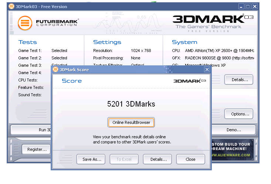Viewport: 271px width, 184px height.
Task: Click the large 3DMARK03 Gamers' Benchmark logo
Action: coord(213,23)
